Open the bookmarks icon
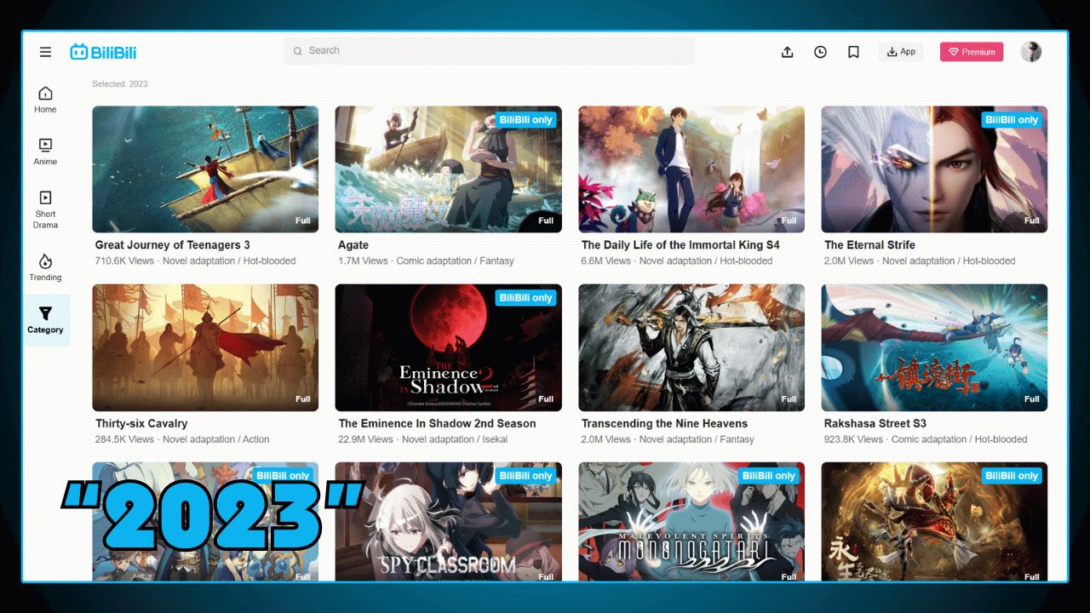1090x613 pixels. point(853,52)
